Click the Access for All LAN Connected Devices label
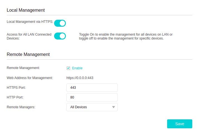The height and width of the screenshot is (133, 197). point(29,36)
